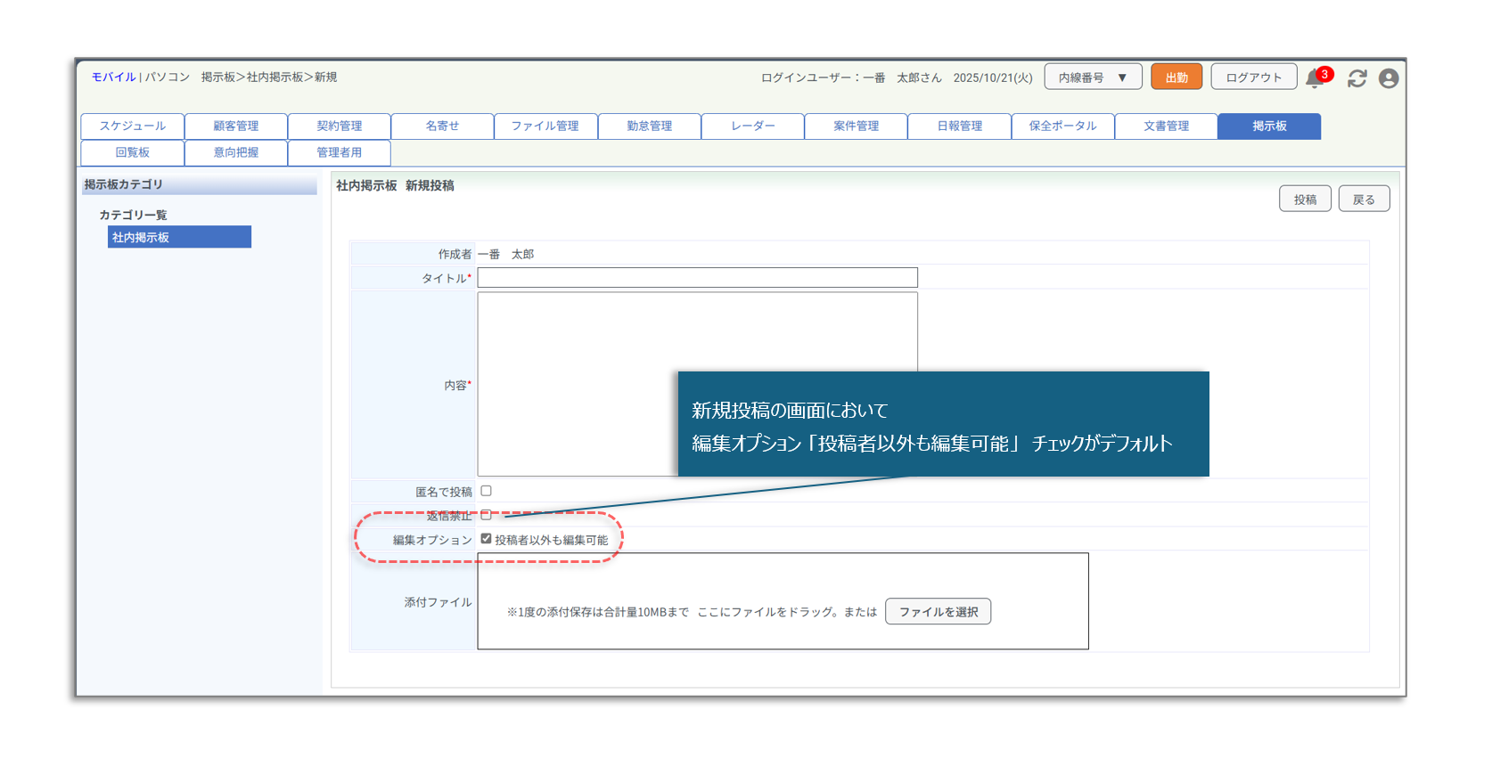Enable the 匿名で投稿 checkbox
The image size is (1492, 783).
coord(486,491)
